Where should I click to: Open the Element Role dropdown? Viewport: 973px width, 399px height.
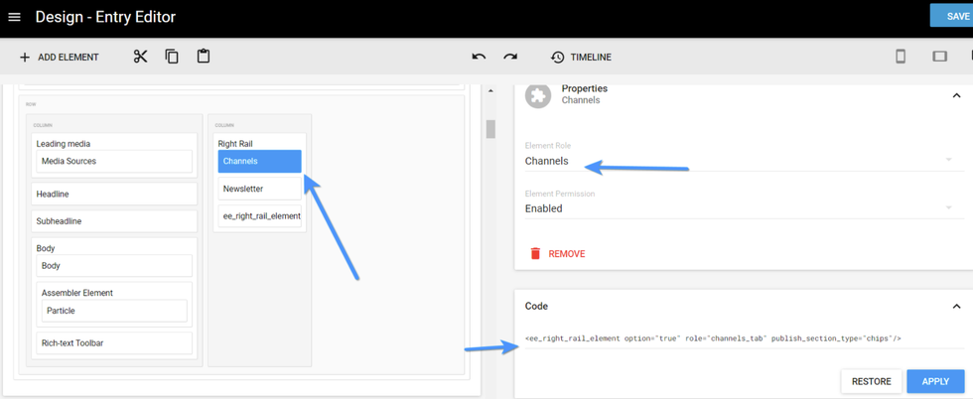click(738, 161)
